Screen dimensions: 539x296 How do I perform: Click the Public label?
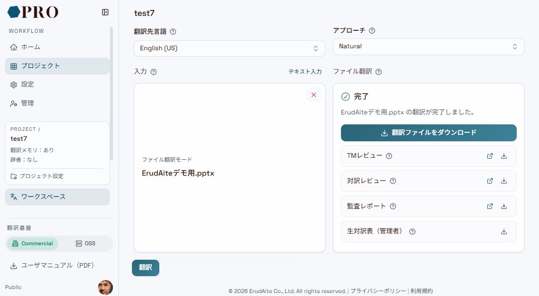pyautogui.click(x=13, y=287)
